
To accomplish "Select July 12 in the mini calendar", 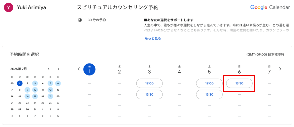I will (x=50, y=90).
